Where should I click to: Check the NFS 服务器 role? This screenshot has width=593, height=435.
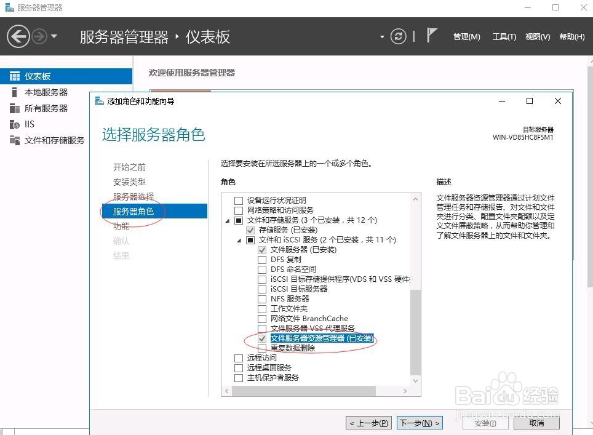261,298
